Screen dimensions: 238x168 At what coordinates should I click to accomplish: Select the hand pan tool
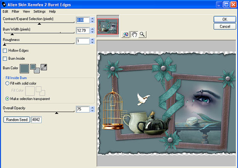click(134, 35)
